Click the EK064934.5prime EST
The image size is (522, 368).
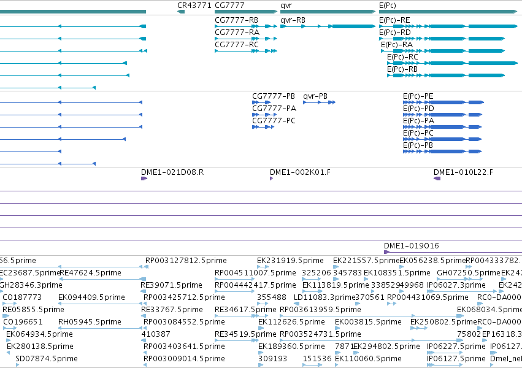[x=8, y=341]
